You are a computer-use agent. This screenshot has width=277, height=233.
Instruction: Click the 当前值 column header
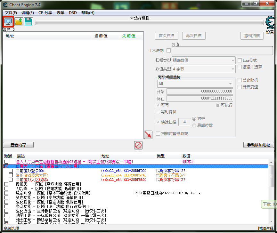[x=106, y=36]
